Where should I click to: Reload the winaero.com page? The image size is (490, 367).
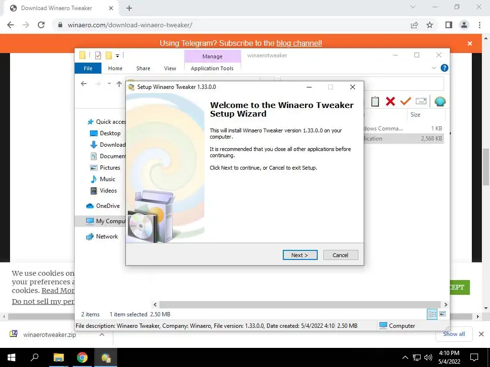point(41,25)
